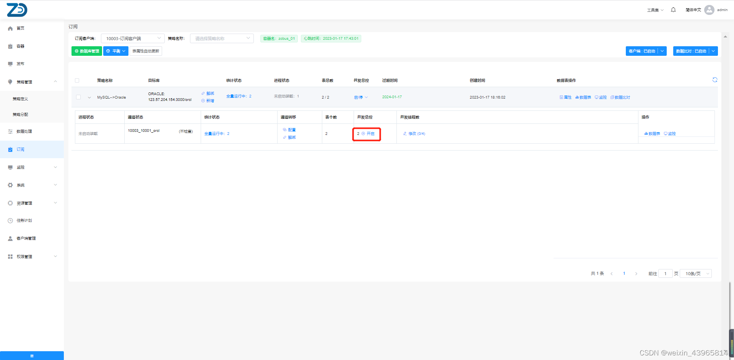
Task: Click the 客户端管理 person icon
Action: tap(10, 238)
